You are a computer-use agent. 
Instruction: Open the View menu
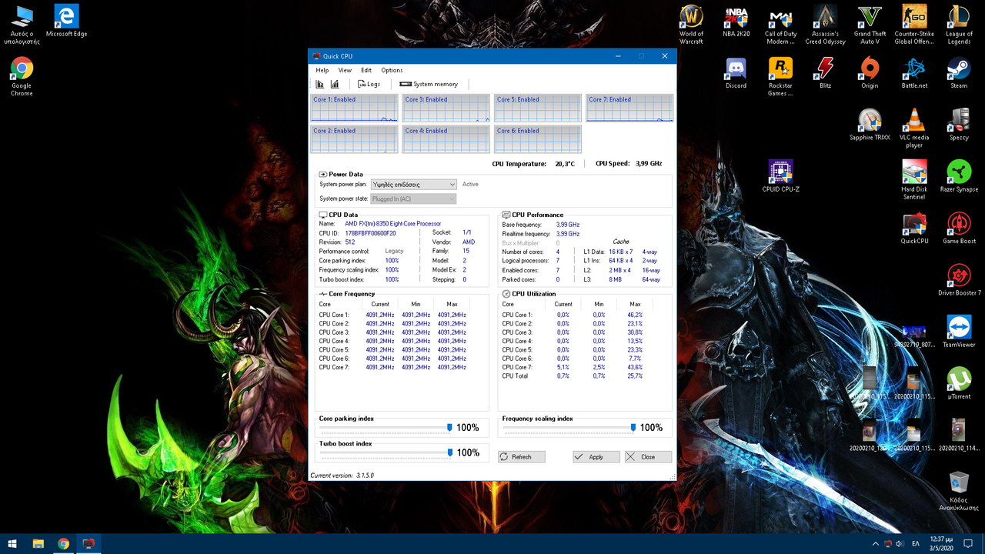pyautogui.click(x=345, y=70)
